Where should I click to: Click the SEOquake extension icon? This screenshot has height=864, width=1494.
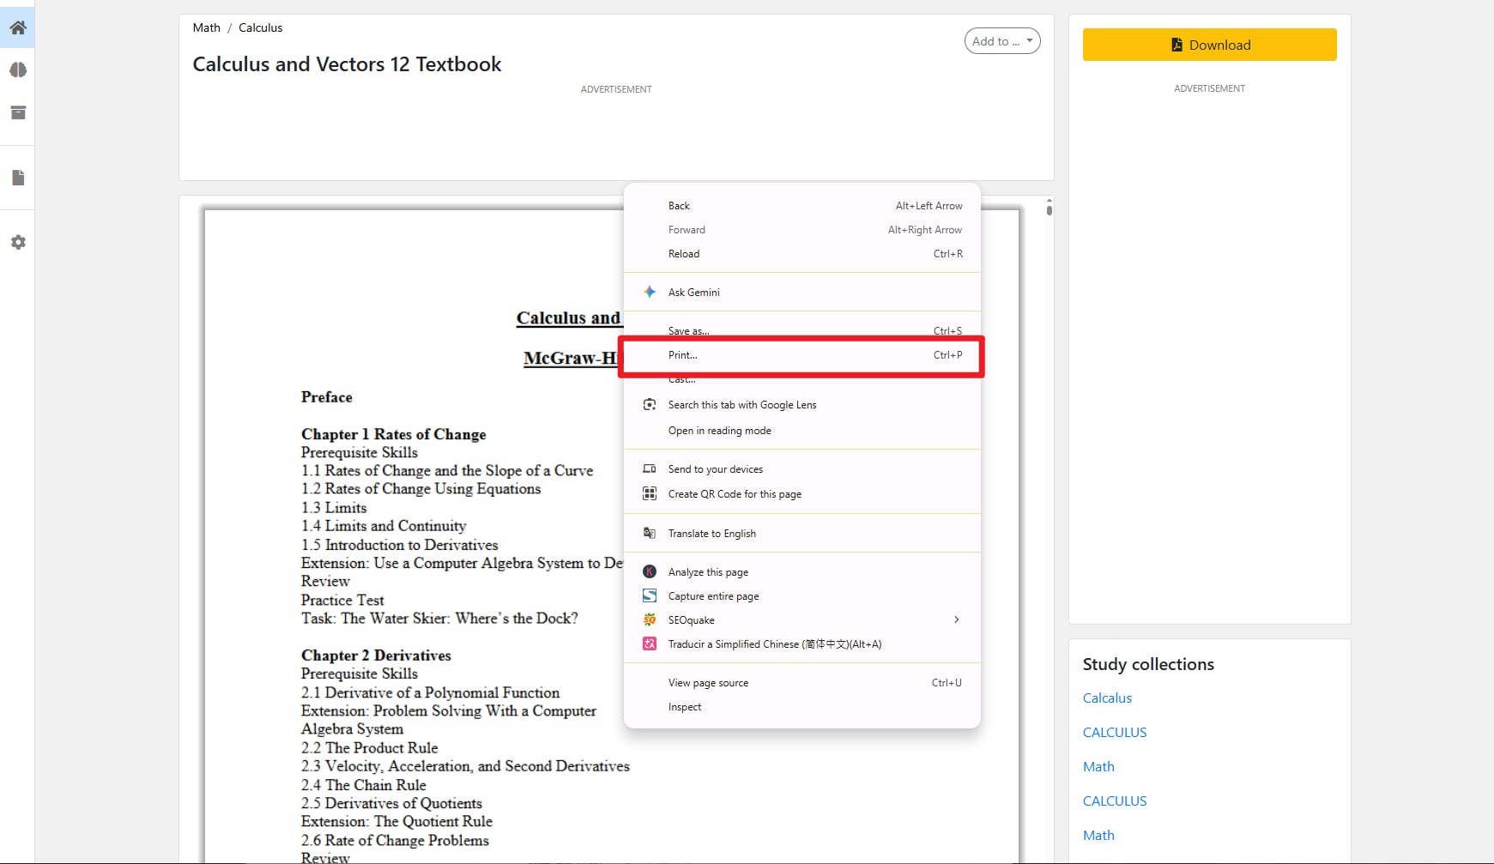[650, 619]
